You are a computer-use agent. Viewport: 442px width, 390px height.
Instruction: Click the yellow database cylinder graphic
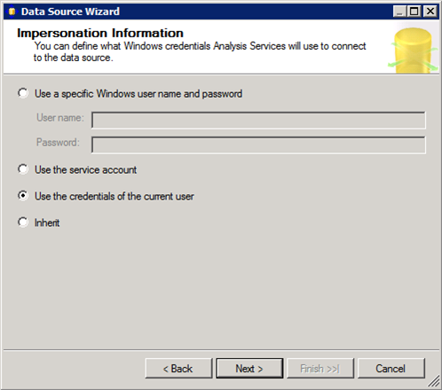tap(413, 51)
